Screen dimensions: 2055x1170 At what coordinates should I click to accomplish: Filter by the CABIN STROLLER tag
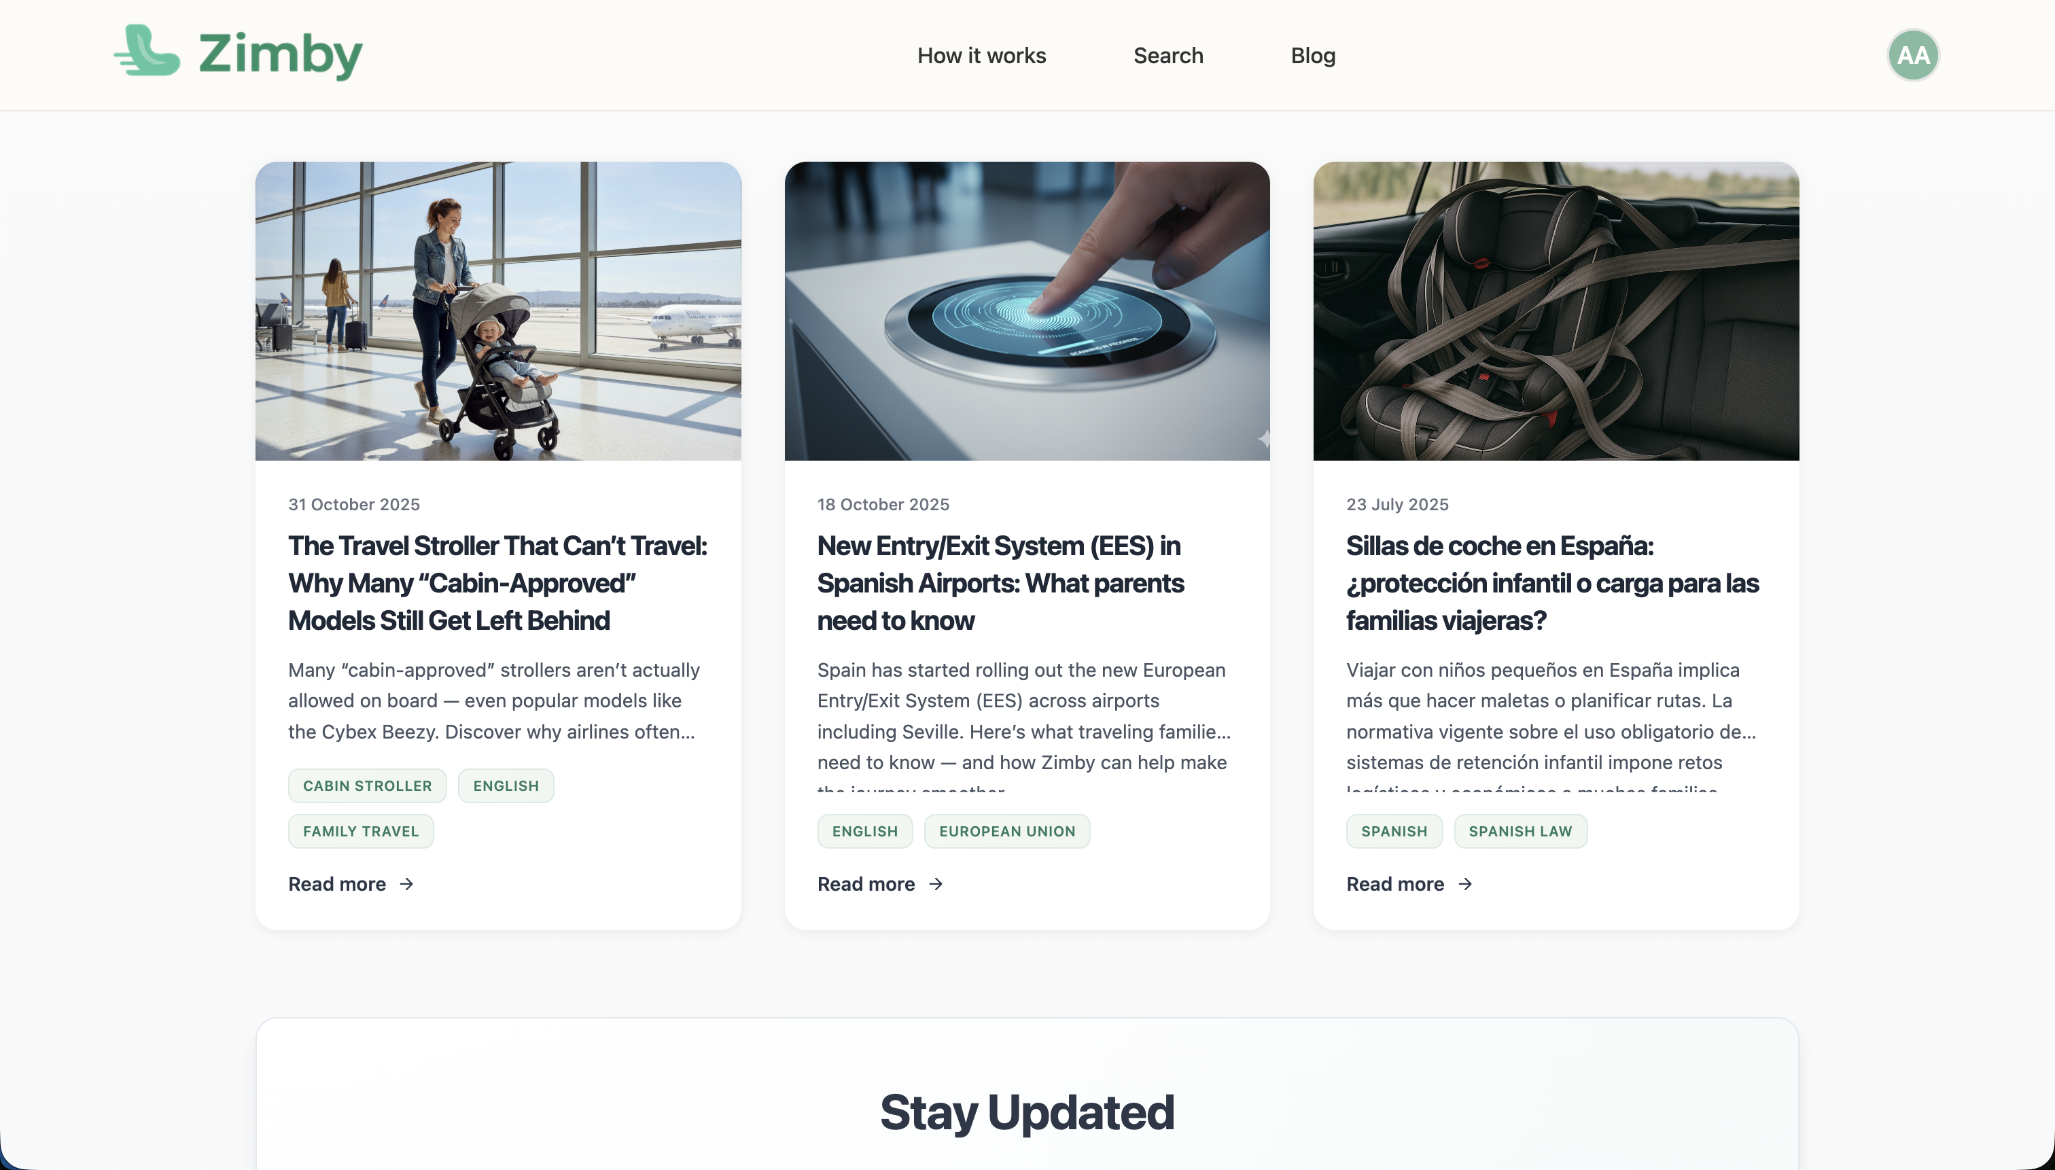367,786
